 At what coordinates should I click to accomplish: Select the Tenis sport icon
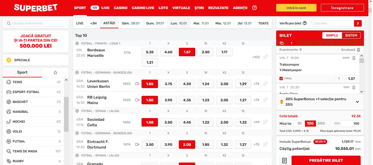click(9, 82)
